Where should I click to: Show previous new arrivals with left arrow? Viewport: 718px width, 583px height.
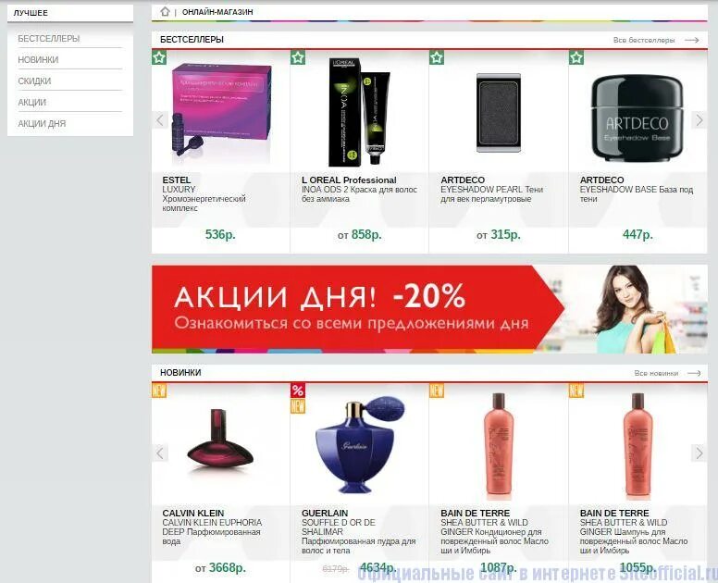tap(160, 453)
